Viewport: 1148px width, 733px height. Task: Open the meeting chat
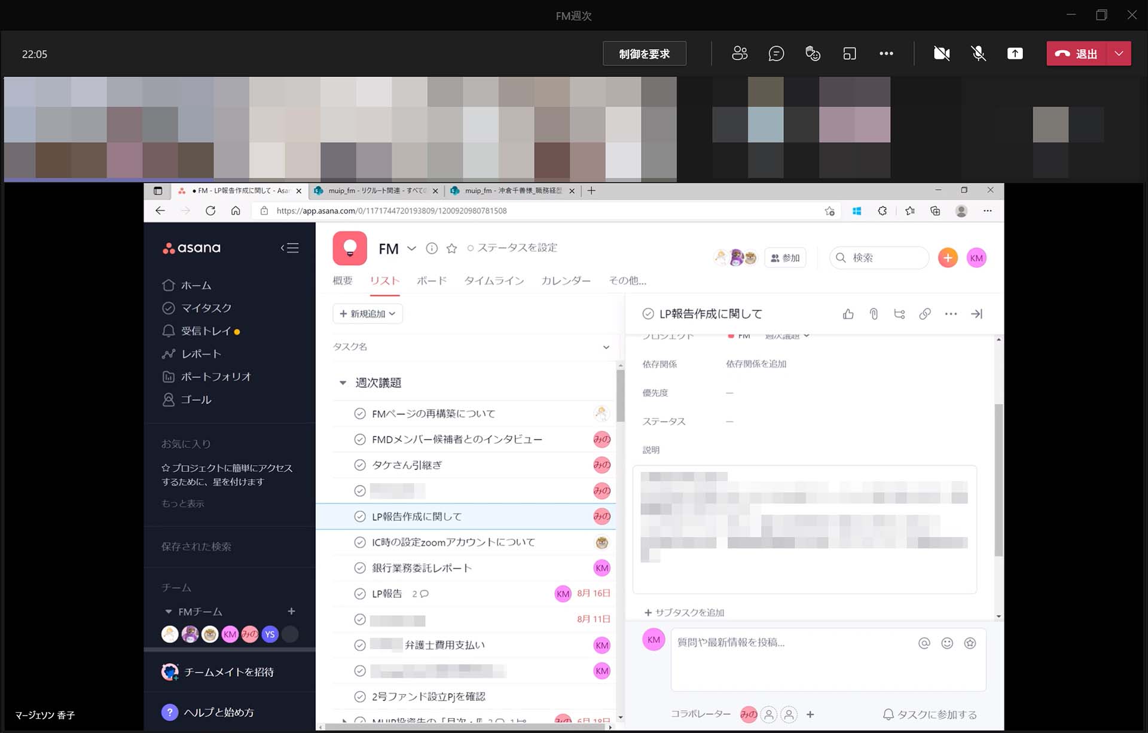tap(776, 54)
